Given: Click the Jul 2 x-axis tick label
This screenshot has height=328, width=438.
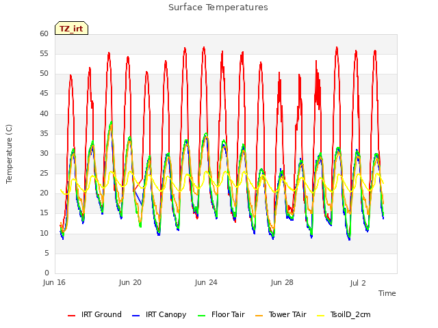Looking at the screenshot, I should [358, 283].
